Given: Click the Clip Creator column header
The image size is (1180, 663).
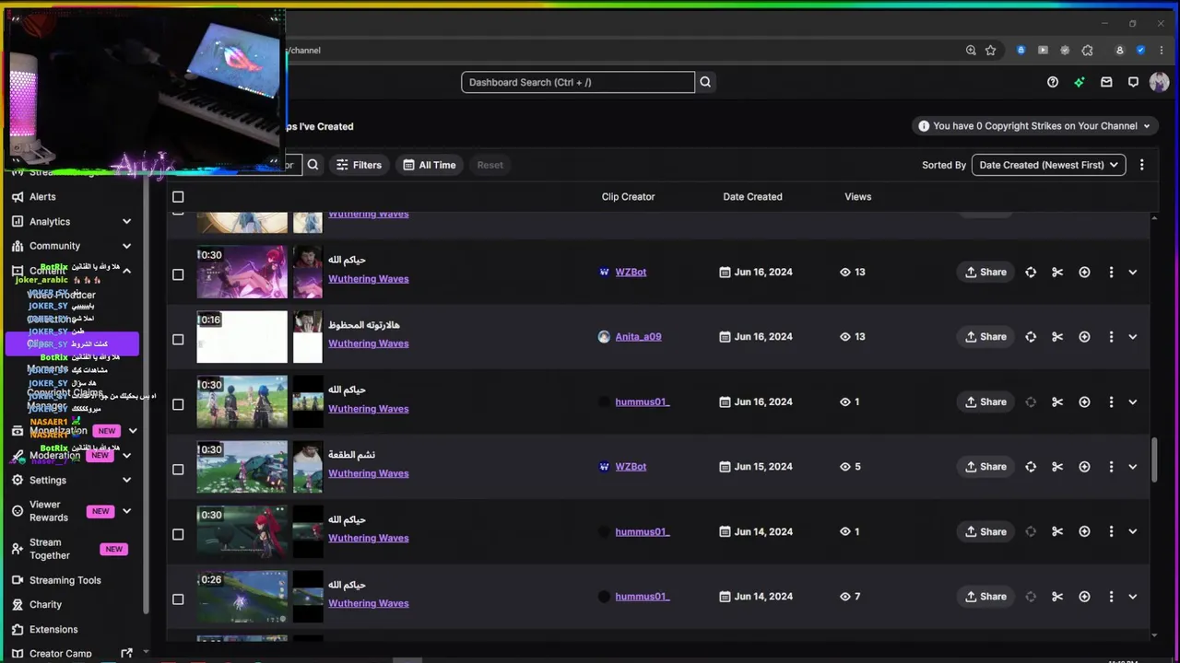Looking at the screenshot, I should tap(628, 197).
